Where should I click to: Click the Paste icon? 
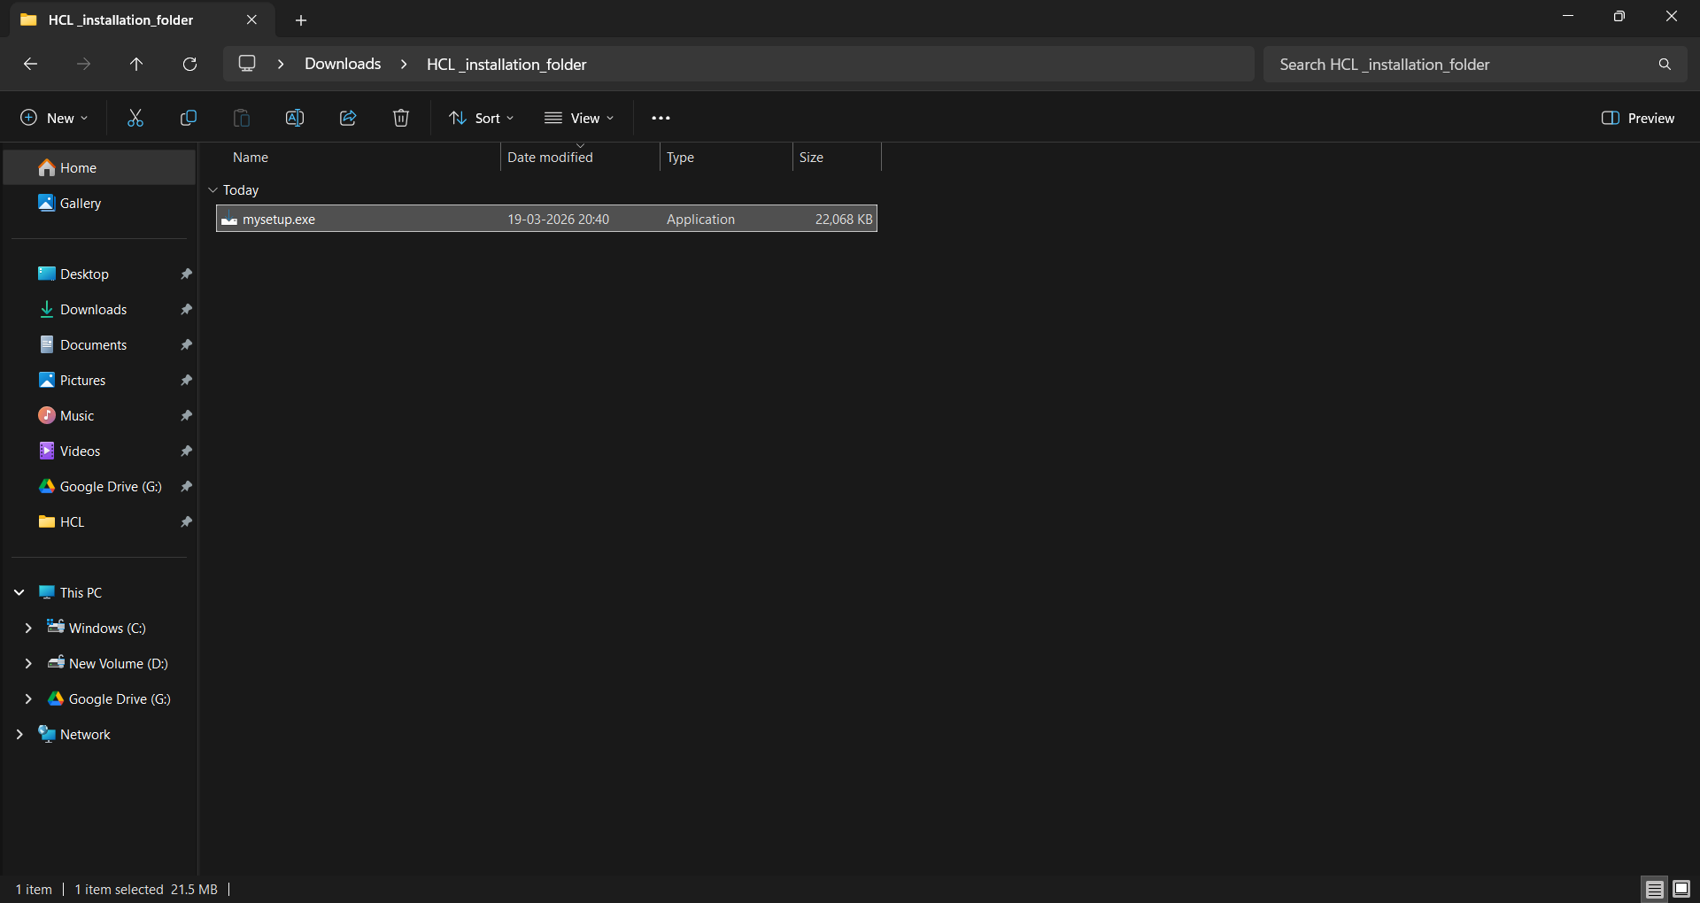241,117
